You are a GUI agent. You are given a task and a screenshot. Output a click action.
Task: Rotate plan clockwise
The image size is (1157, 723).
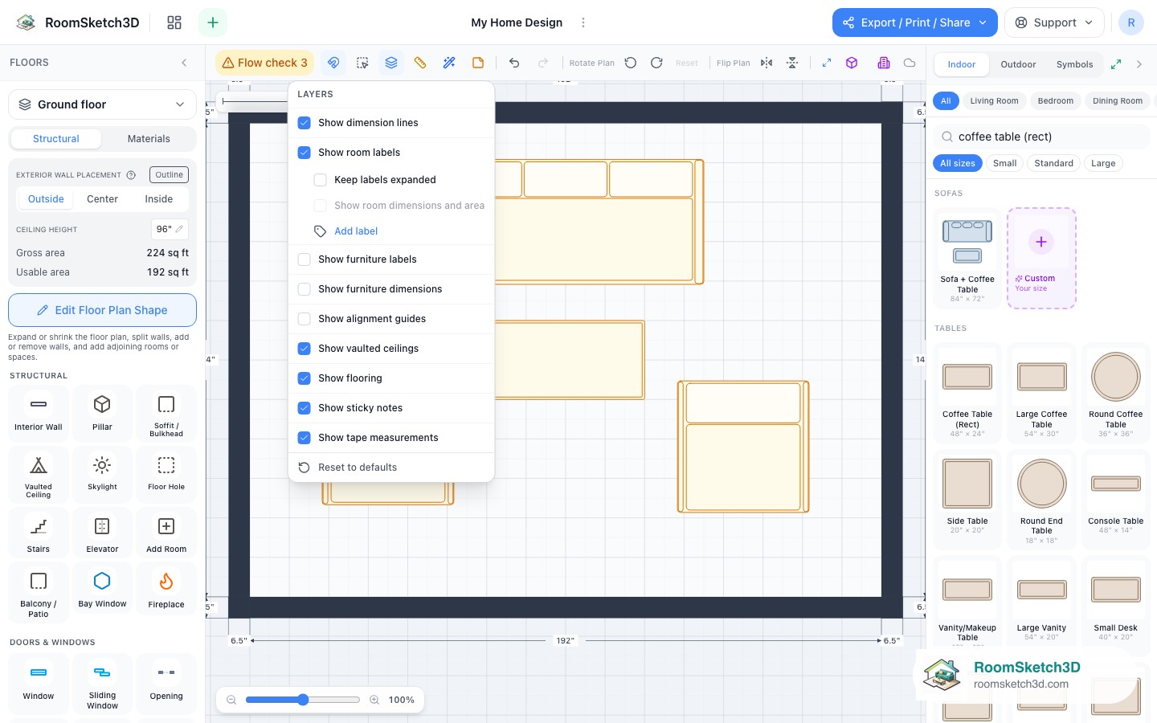click(656, 63)
